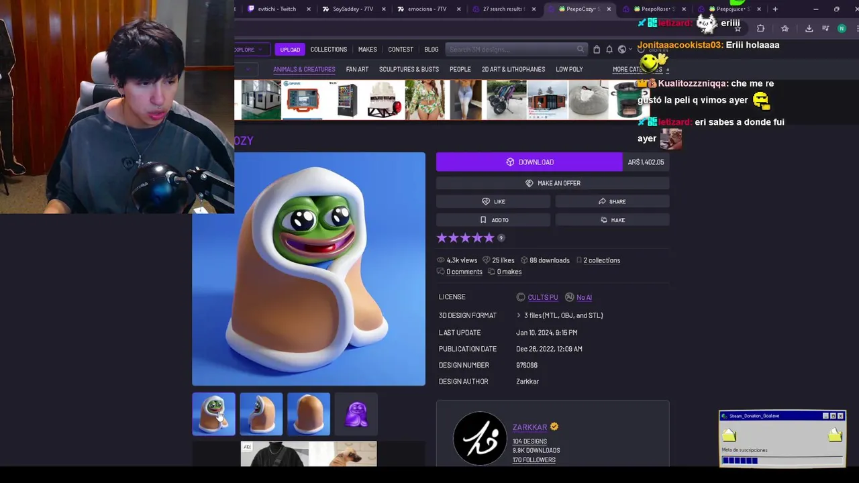The image size is (859, 483).
Task: Open the browser downloads icon
Action: 809,28
